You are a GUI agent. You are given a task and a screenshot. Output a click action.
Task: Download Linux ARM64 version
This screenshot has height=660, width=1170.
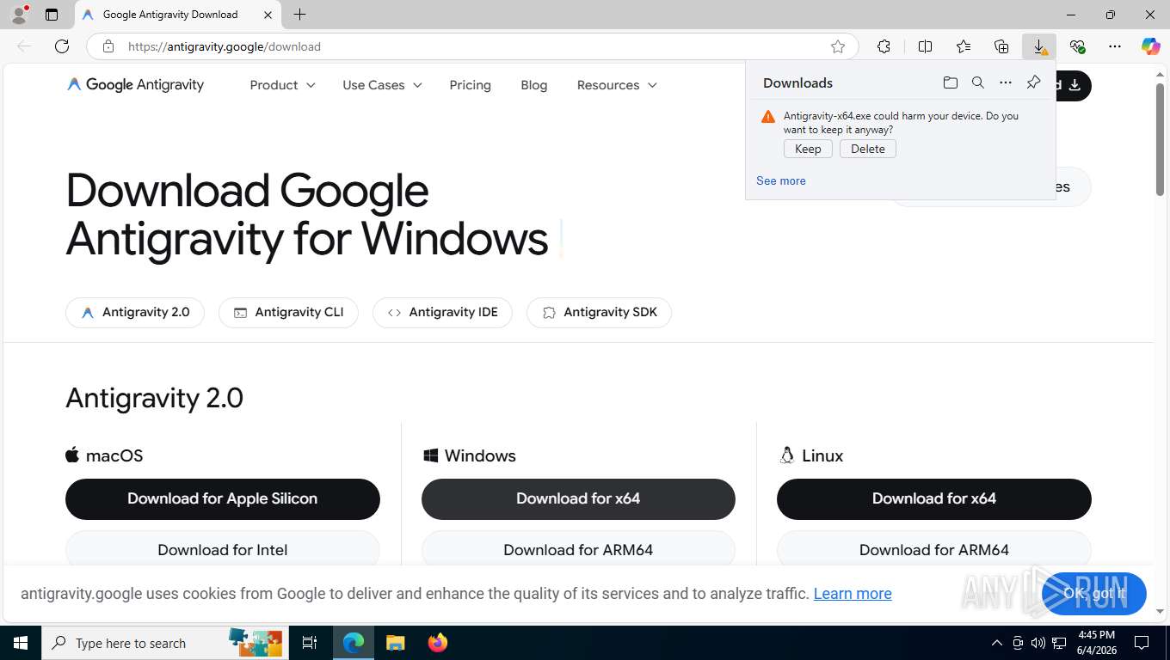pyautogui.click(x=934, y=550)
